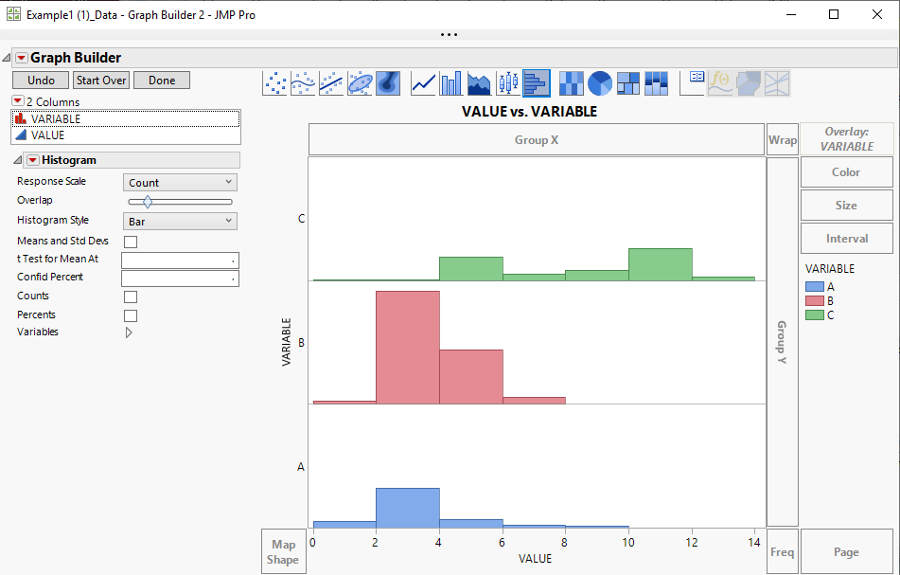Select the Heatmap element icon
Viewport: 900px width, 575px height.
(x=572, y=83)
